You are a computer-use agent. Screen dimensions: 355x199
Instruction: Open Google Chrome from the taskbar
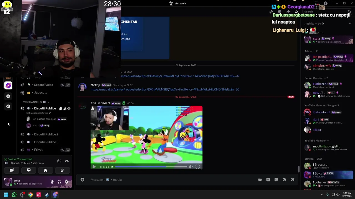pyautogui.click(x=31, y=195)
